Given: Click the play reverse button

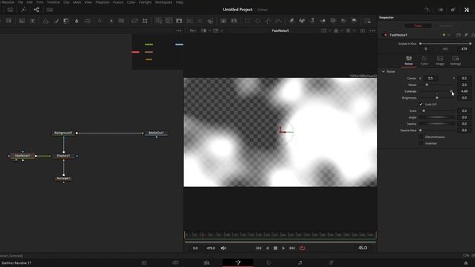Looking at the screenshot, I should click(x=267, y=248).
